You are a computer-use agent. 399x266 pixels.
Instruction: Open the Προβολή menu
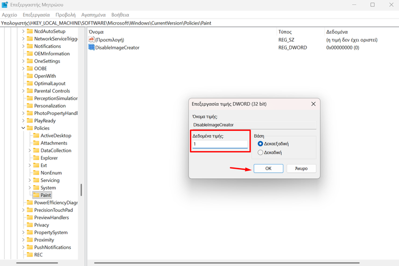coord(65,15)
